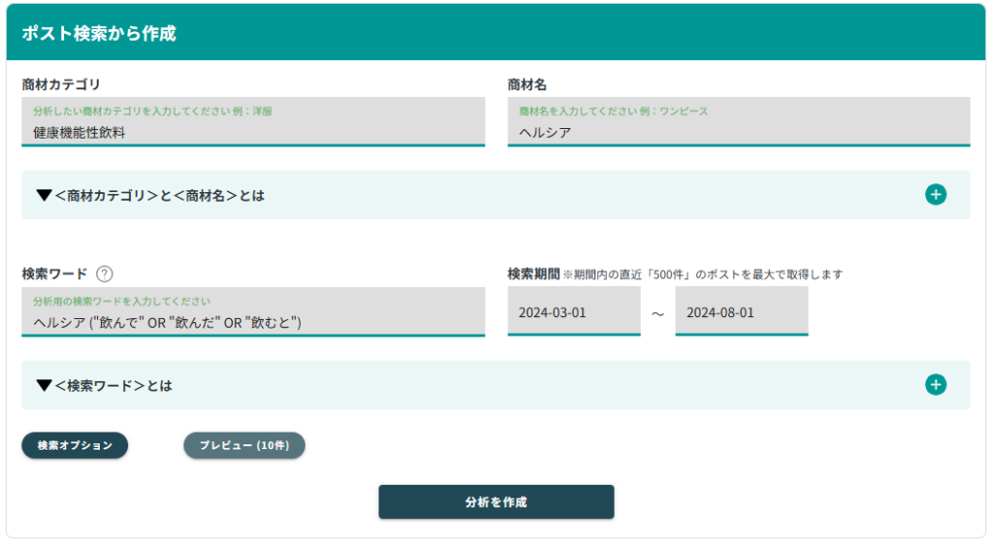993x546 pixels.
Task: Focus the 商材名 field containing ヘルシア
Action: pos(737,132)
